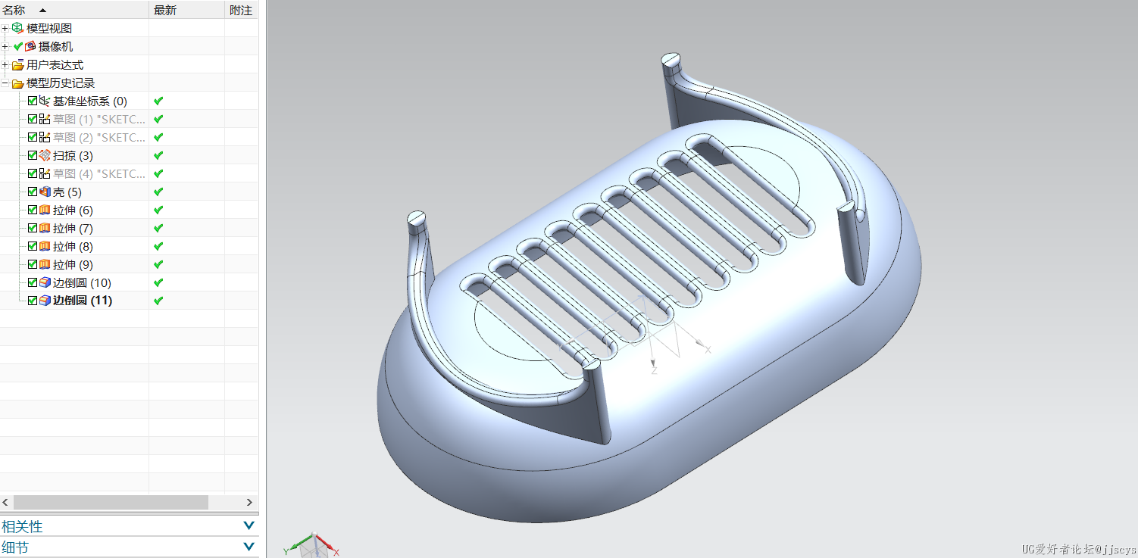This screenshot has width=1138, height=558.
Task: Click the folder icon of 模型历史记录
Action: coord(18,83)
